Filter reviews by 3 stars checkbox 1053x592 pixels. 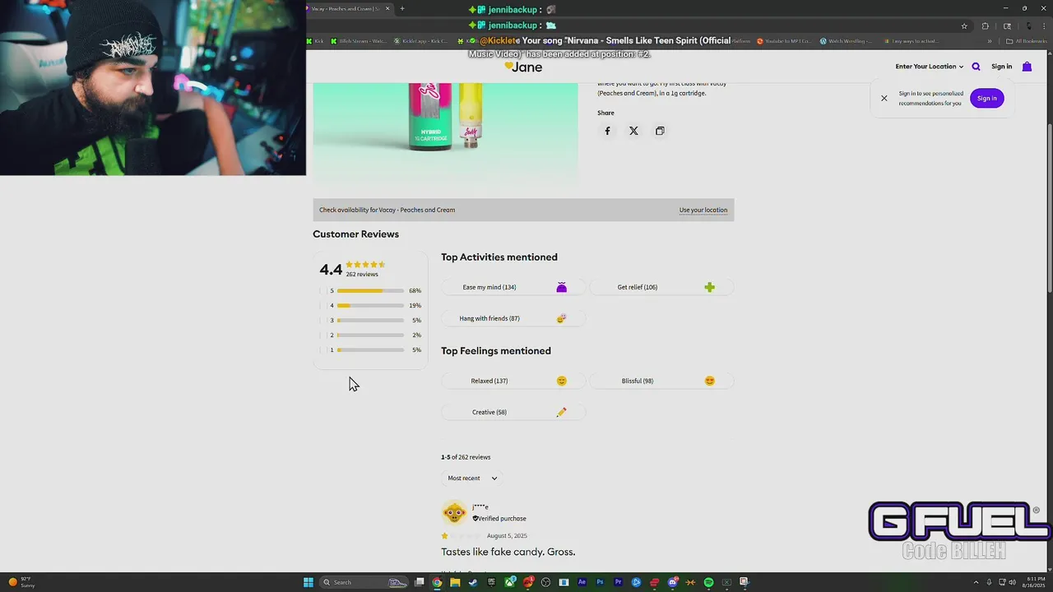(322, 321)
